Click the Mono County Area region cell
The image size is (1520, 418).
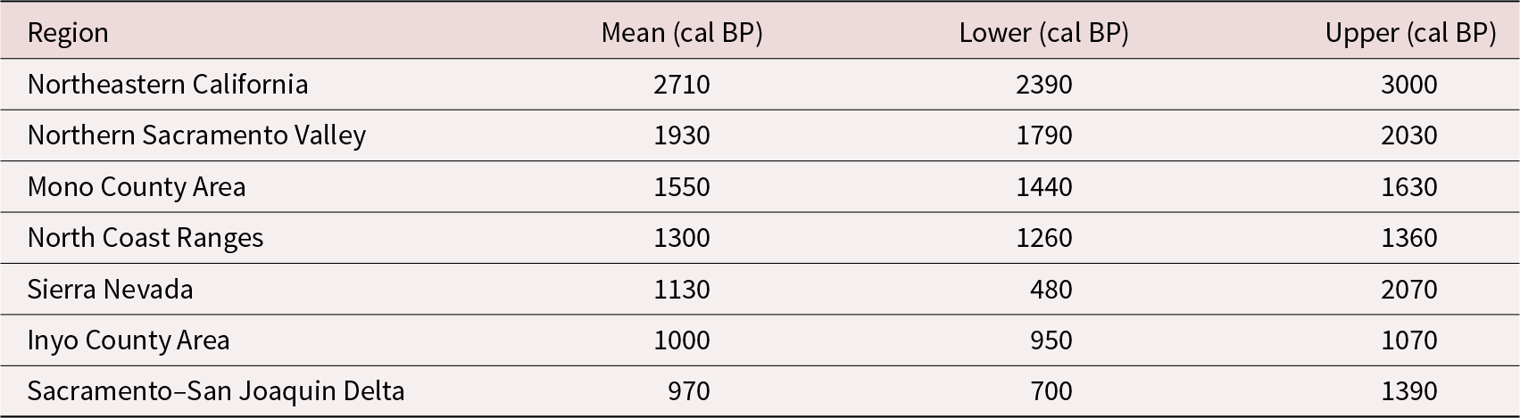(137, 187)
